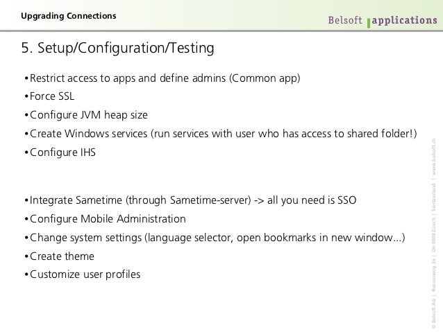Select the "Force SSL" bullet line

pyautogui.click(x=49, y=96)
